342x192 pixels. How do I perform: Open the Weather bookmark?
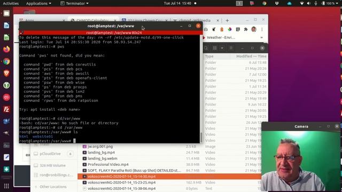(x=219, y=37)
